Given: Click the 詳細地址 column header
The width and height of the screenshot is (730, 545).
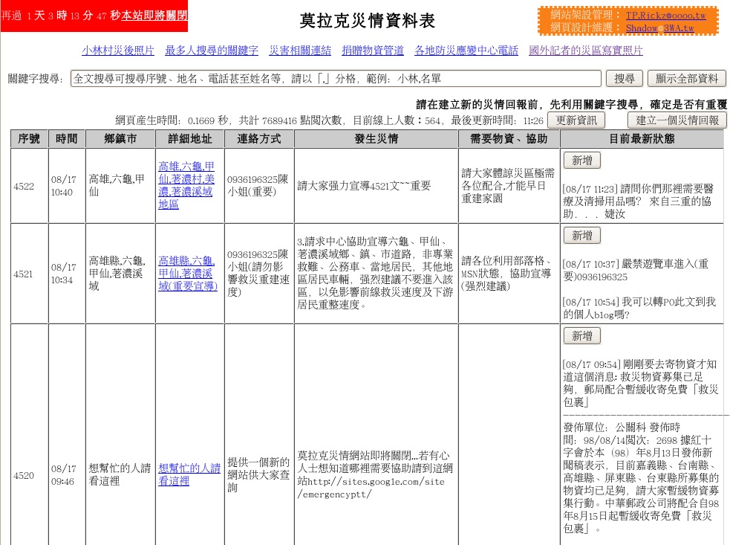Looking at the screenshot, I should (189, 138).
